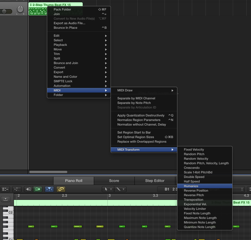This screenshot has width=251, height=240.
Task: Choose Separate by MIDI Channel
Action: click(x=144, y=98)
